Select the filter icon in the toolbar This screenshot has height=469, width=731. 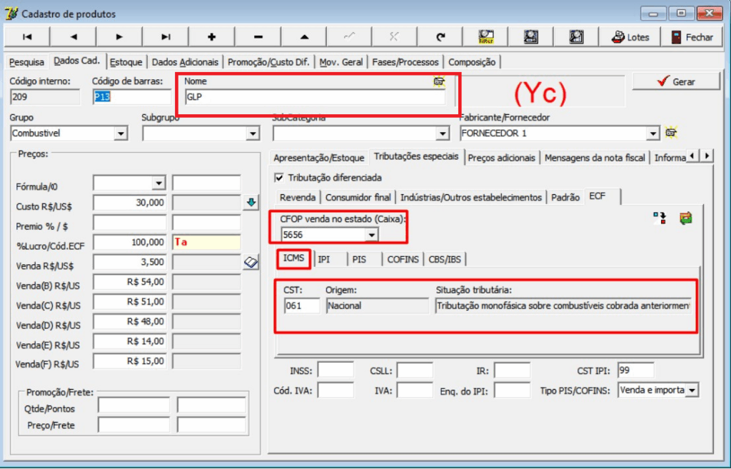pos(485,36)
